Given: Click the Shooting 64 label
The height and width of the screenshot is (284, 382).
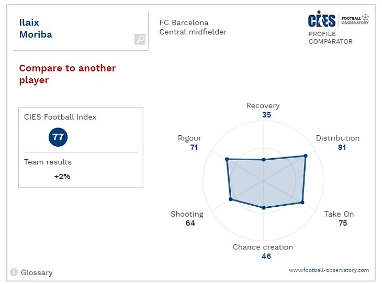Looking at the screenshot, I should tap(187, 218).
